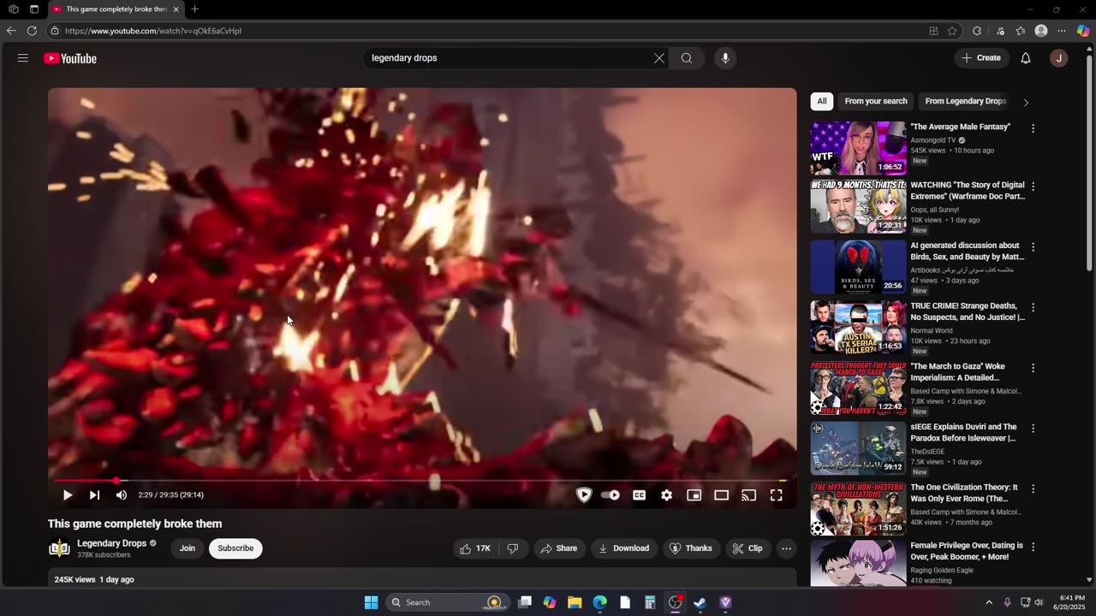The height and width of the screenshot is (616, 1096).
Task: Click the Create button
Action: click(981, 58)
